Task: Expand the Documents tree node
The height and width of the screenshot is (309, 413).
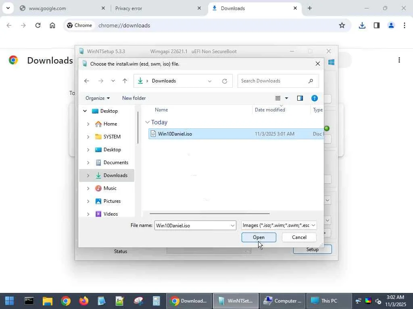Action: (x=88, y=163)
